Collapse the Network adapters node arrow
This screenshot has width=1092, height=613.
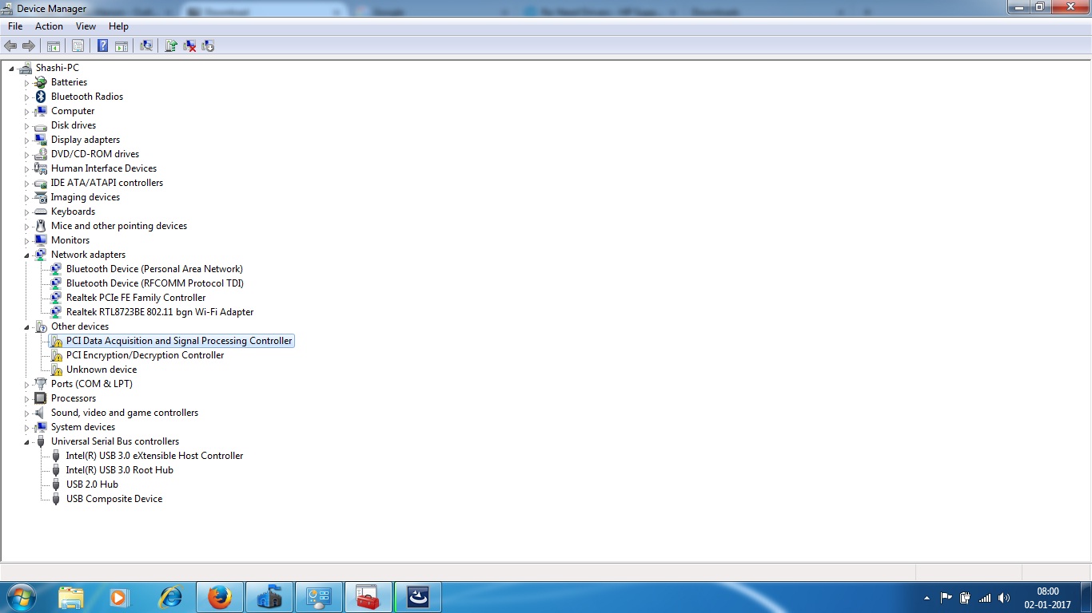pos(26,255)
